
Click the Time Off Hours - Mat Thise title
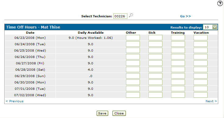click(33, 27)
